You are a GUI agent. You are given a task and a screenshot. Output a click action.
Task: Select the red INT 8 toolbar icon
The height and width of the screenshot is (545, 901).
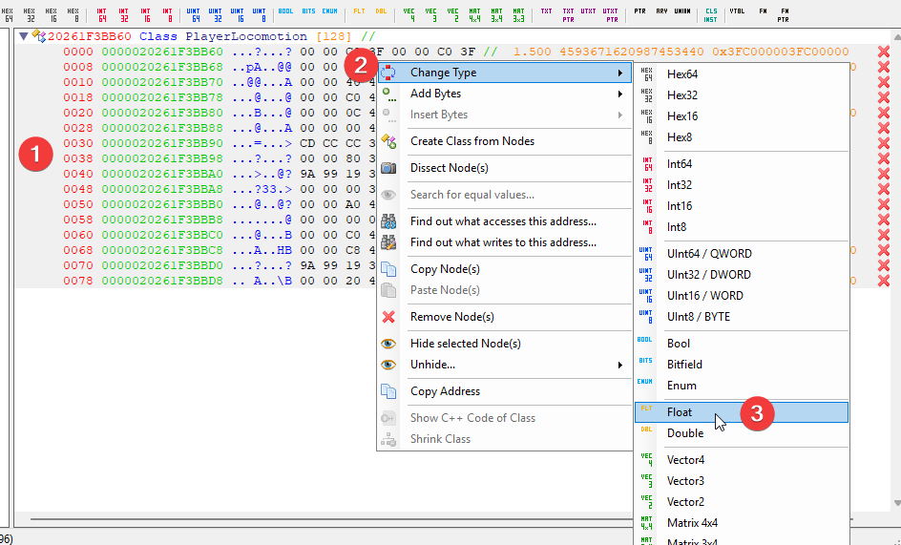167,15
